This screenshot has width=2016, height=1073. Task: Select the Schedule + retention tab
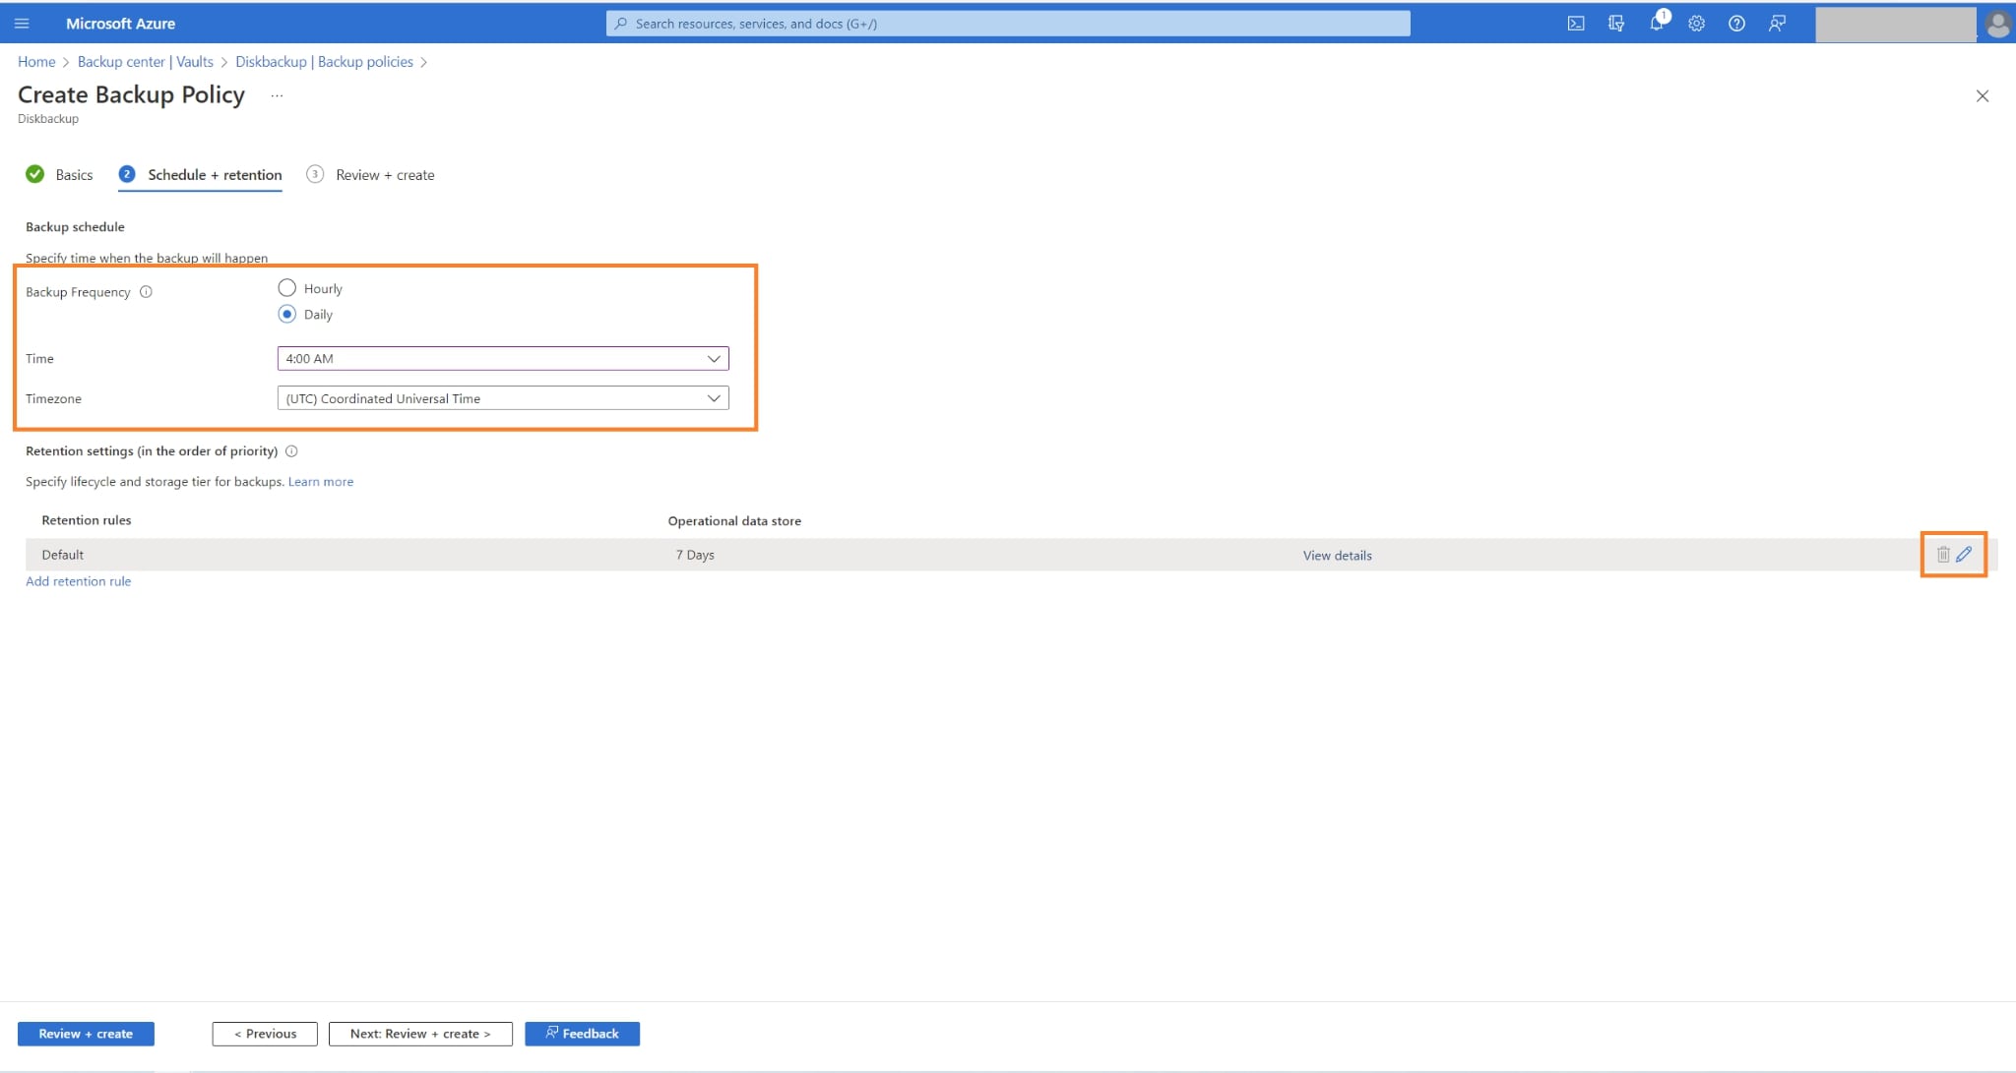(200, 175)
